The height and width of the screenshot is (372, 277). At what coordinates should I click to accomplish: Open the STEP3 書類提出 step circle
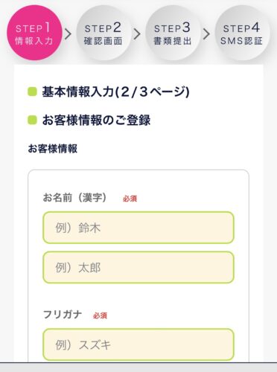(173, 33)
